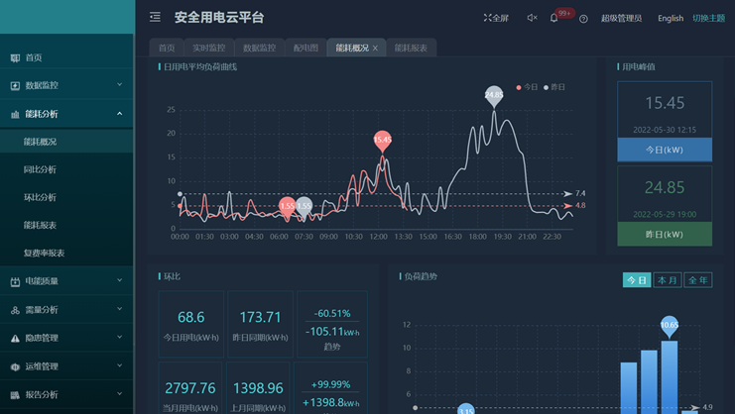Open 超级管理员 user dropdown
The width and height of the screenshot is (735, 414).
[621, 18]
